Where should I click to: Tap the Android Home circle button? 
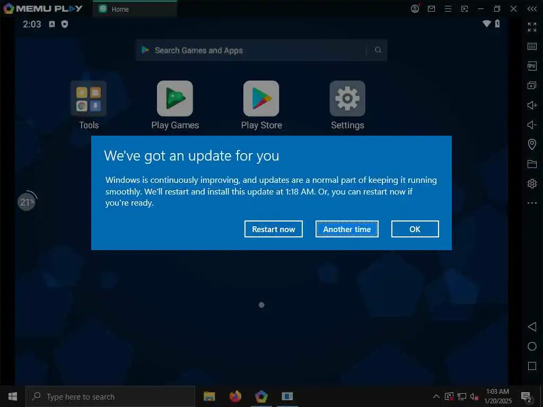[532, 347]
